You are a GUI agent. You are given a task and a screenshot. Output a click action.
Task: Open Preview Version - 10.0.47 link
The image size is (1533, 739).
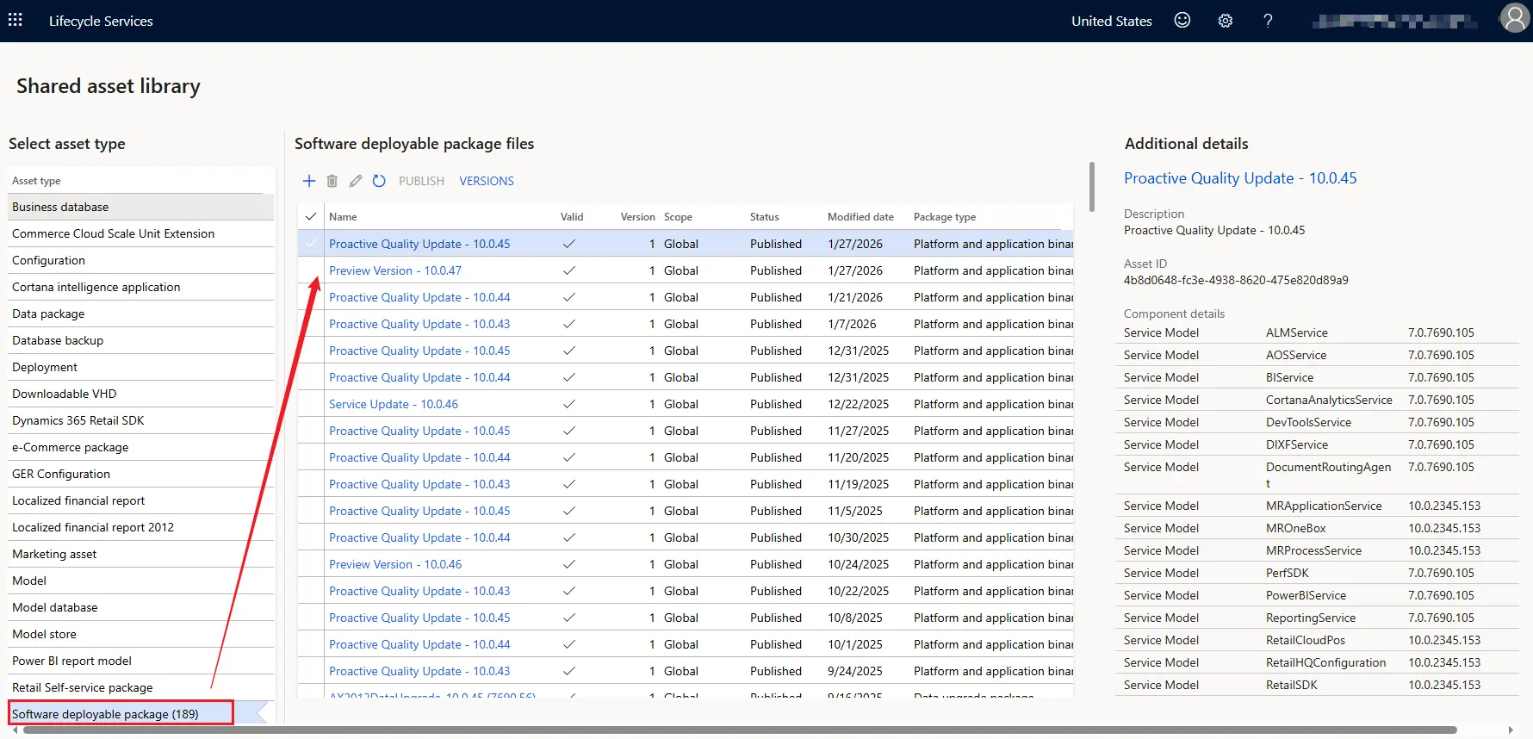[x=395, y=270]
